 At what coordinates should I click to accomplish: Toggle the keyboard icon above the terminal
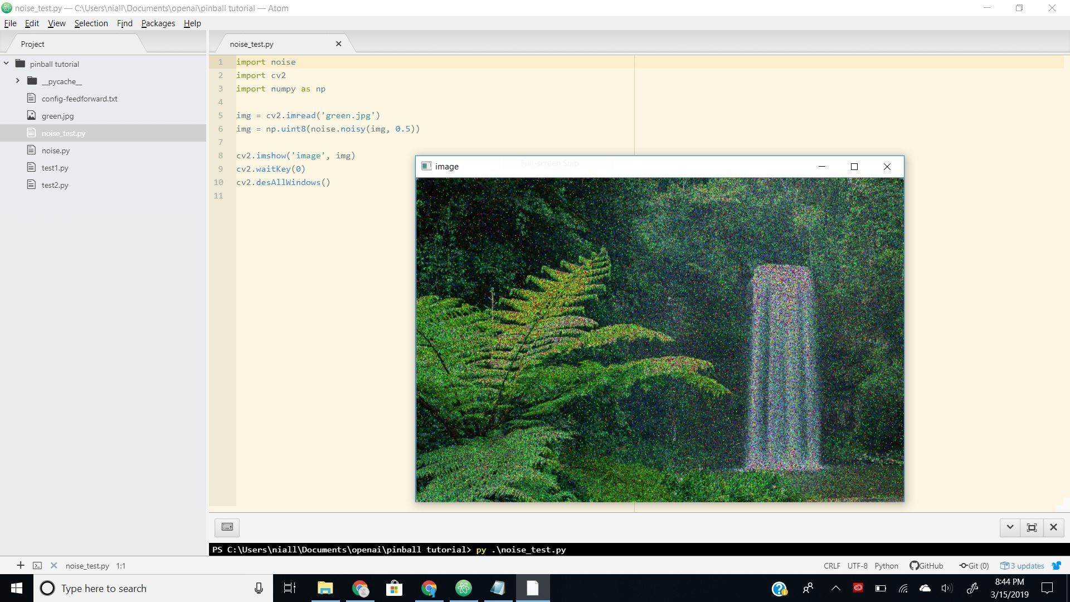click(226, 527)
